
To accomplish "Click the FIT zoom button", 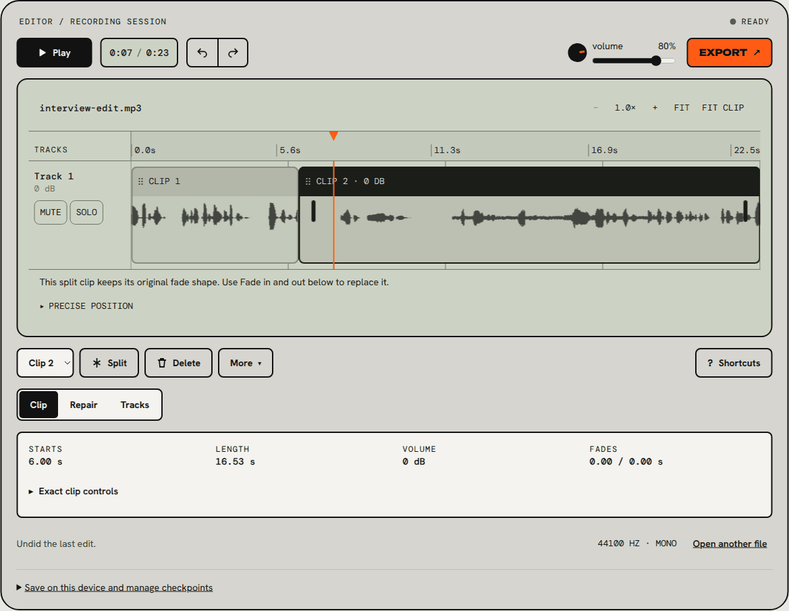I will coord(682,108).
